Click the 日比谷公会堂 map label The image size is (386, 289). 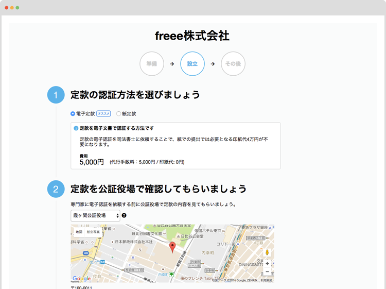[192, 236]
